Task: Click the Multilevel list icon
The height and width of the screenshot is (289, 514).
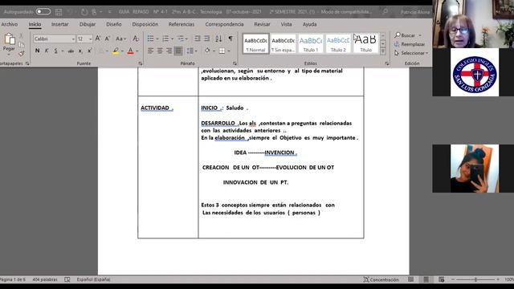Action: point(181,39)
